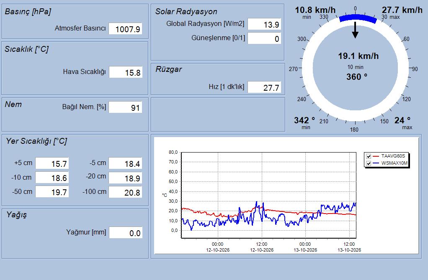This screenshot has width=428, height=280.
Task: Select the Hava Sıcaklığı value field
Action: [126, 72]
